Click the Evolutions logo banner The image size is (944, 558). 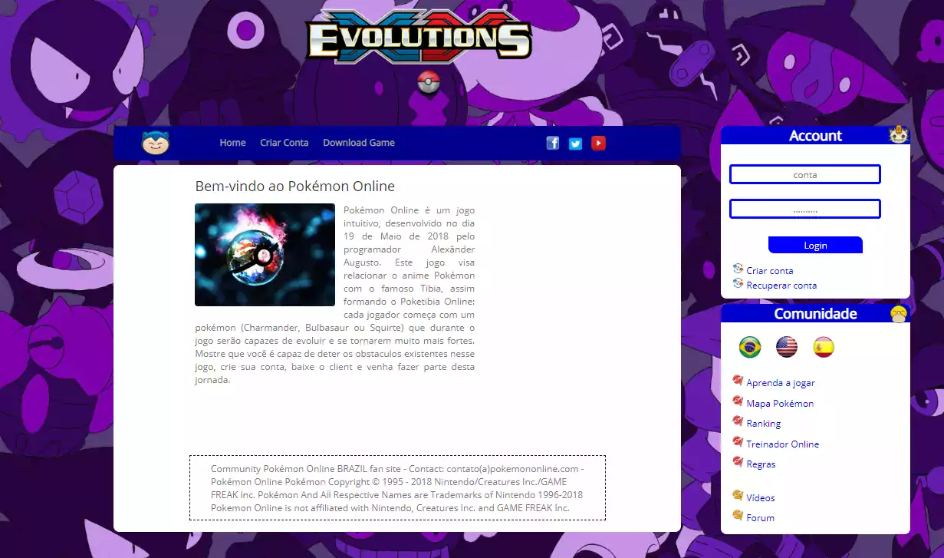pyautogui.click(x=418, y=35)
